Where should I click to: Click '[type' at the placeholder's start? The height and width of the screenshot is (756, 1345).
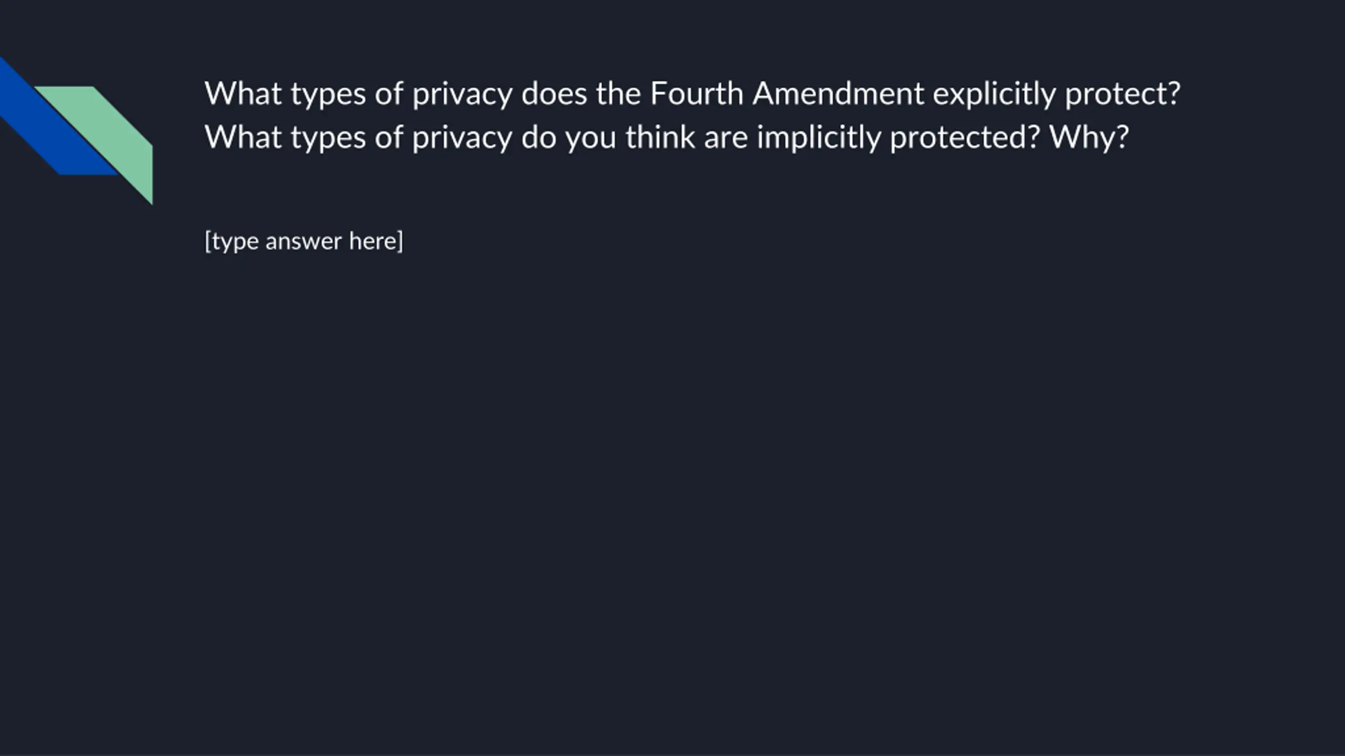pos(231,241)
